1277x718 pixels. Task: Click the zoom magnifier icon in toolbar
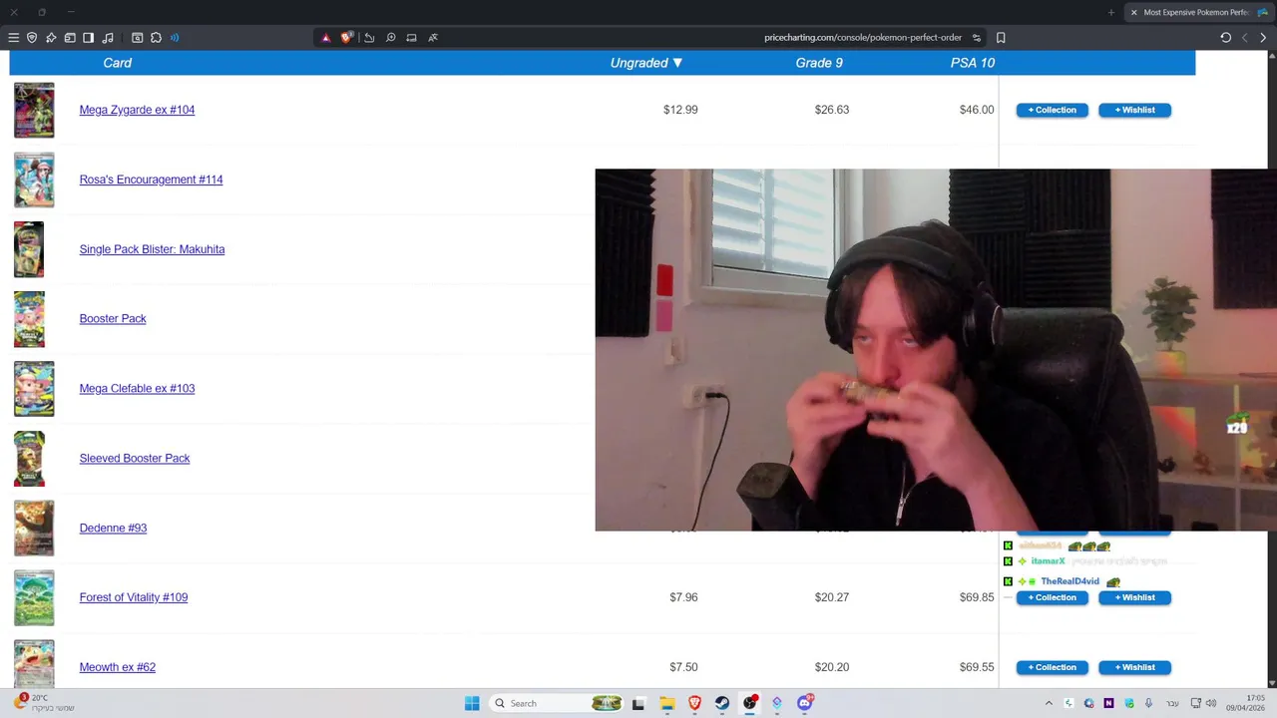click(390, 38)
